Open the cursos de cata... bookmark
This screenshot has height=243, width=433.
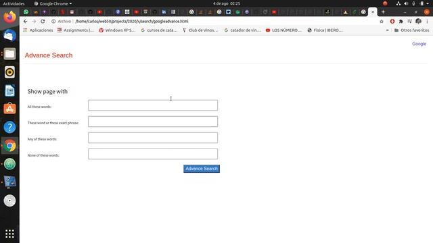coord(159,30)
